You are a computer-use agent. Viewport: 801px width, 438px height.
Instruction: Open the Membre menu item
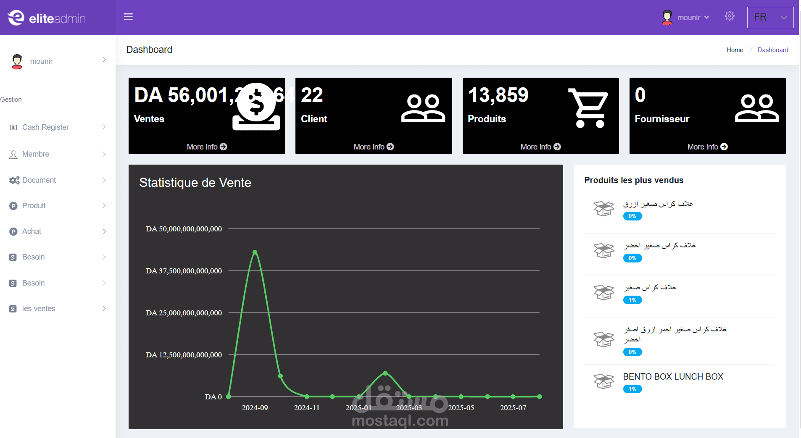[x=58, y=154]
